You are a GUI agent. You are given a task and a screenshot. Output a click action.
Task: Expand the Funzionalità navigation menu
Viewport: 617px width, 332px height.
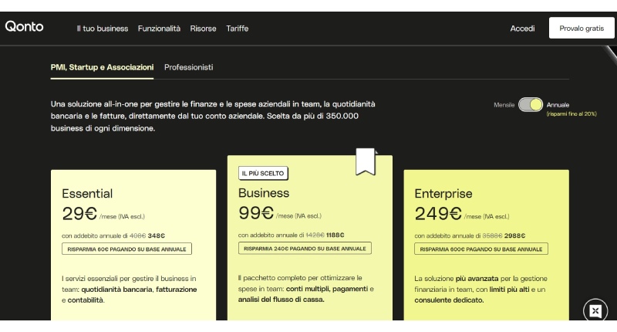pos(159,29)
